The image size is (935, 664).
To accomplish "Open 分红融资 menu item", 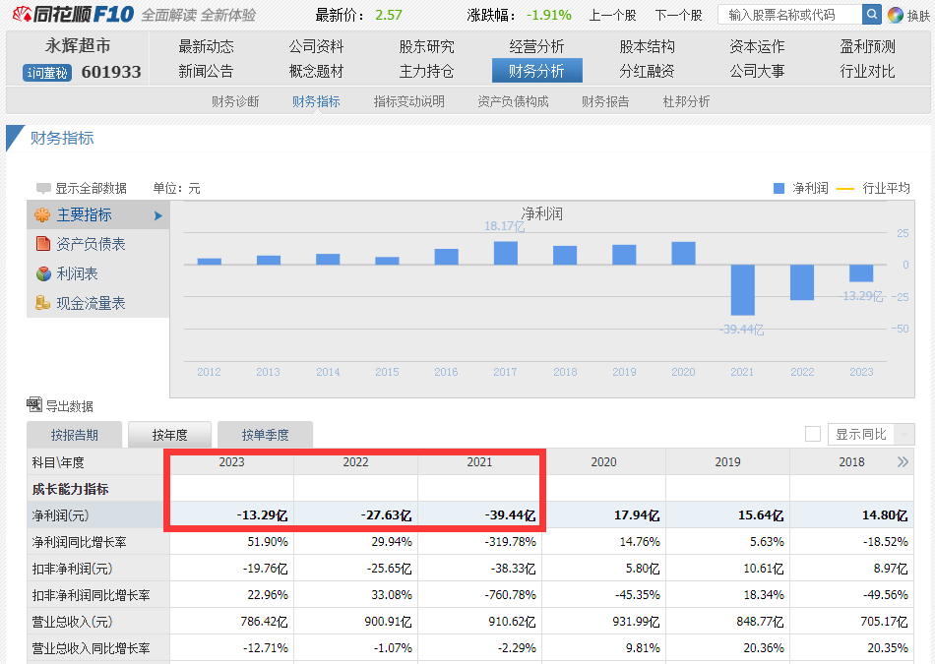I will [x=647, y=72].
